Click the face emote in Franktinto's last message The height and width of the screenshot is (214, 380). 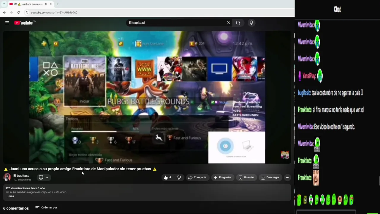pos(316,178)
